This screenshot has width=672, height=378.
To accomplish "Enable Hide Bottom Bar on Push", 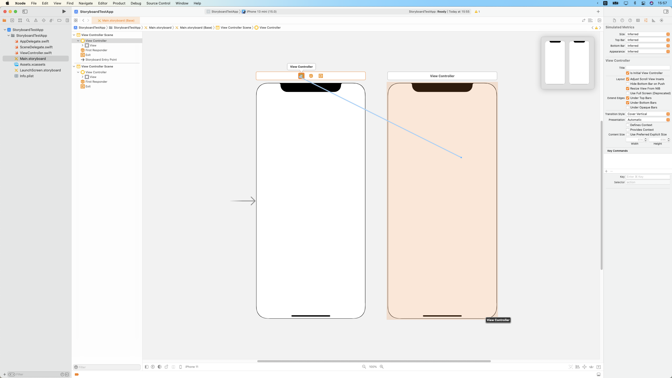I will [x=628, y=84].
